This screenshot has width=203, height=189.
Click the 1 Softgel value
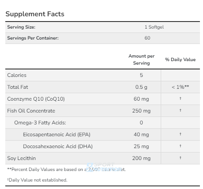coord(154,27)
